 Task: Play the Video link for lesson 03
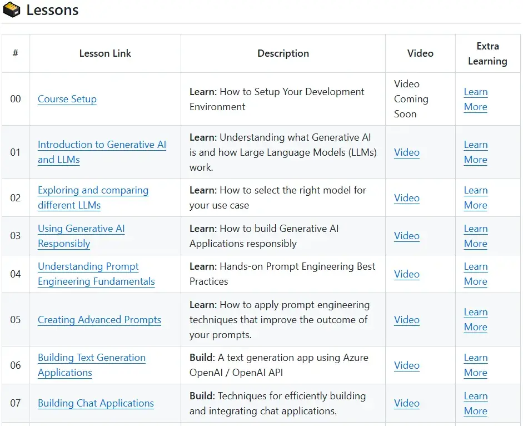pyautogui.click(x=407, y=236)
